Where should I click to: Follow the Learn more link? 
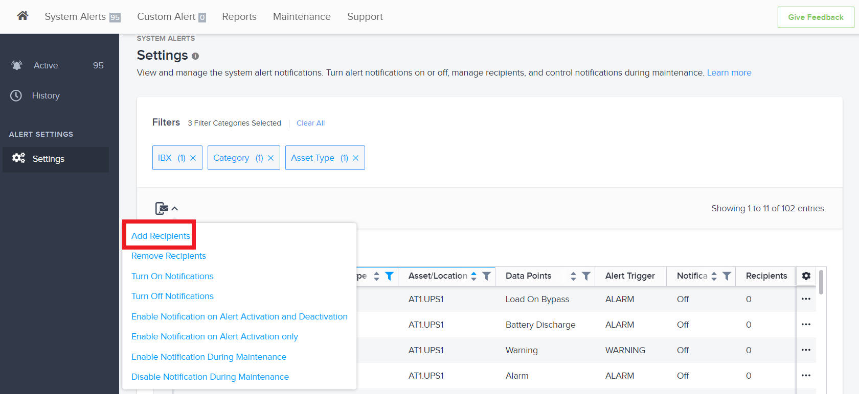(x=729, y=72)
